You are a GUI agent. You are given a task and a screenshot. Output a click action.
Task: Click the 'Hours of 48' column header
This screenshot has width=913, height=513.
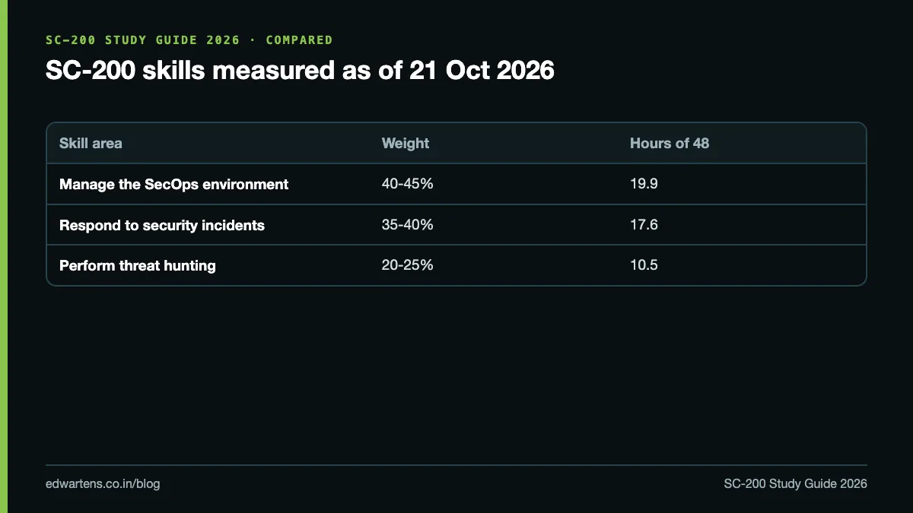(670, 143)
